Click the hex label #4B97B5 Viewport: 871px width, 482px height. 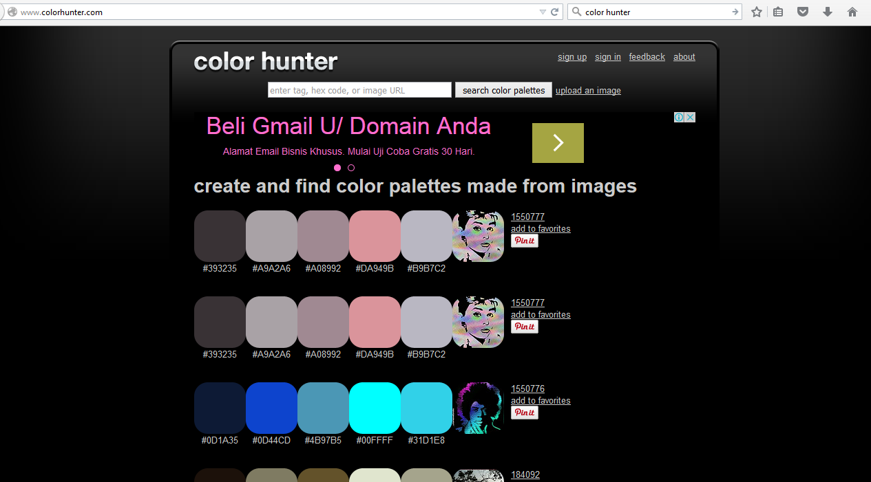[323, 440]
